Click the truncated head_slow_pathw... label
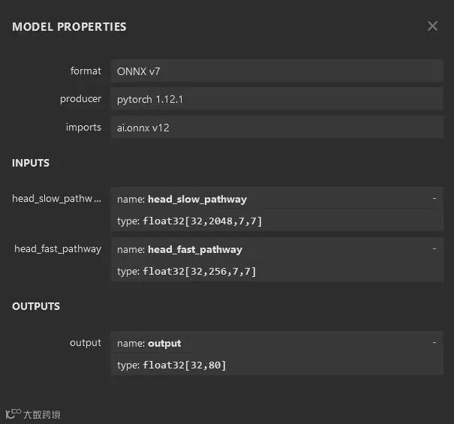 [56, 199]
